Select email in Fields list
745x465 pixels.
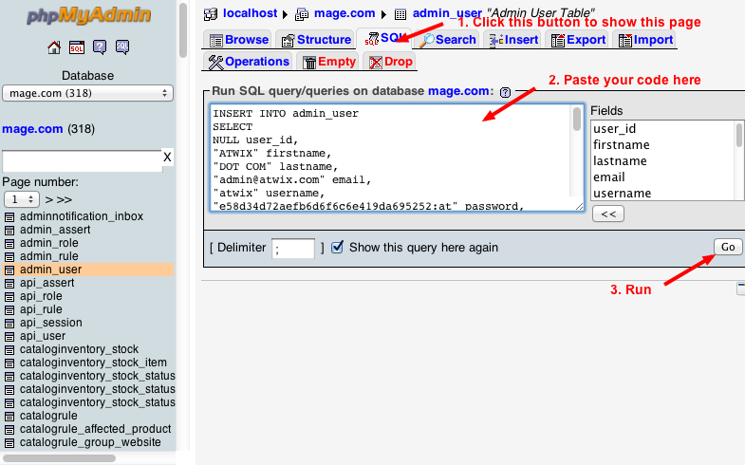pos(609,177)
